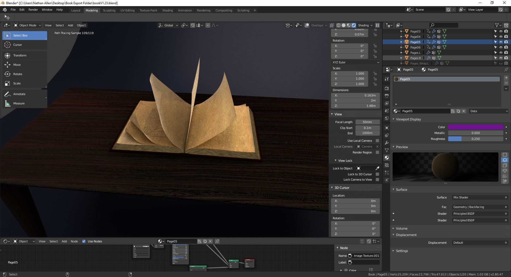The image size is (511, 277).
Task: Switch to solid viewport shading icon
Action: coord(344,25)
